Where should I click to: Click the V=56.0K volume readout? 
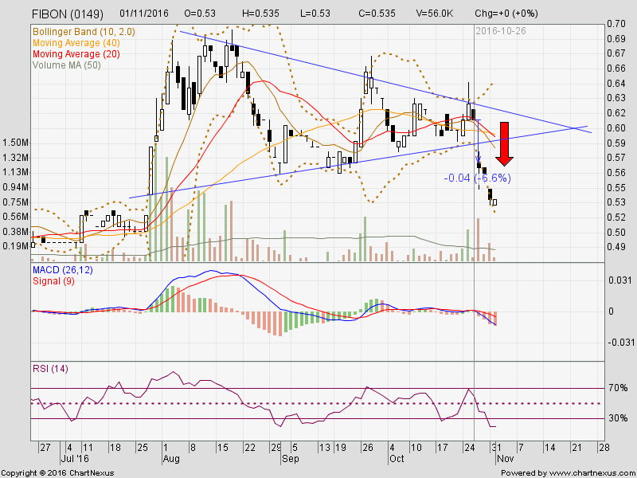[x=434, y=14]
